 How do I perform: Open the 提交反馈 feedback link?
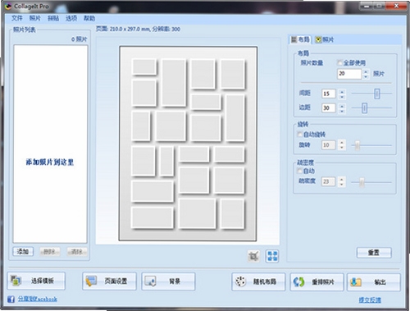point(370,300)
